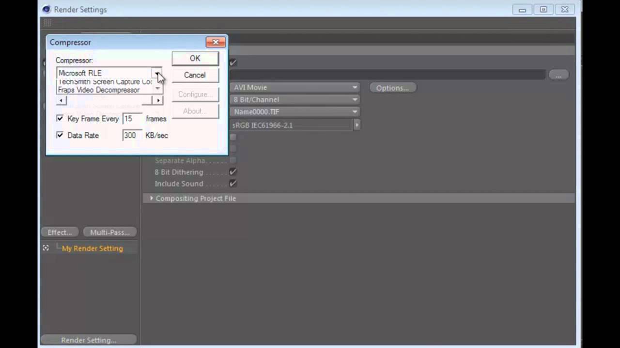Open the Name0000.TIF naming dropdown

coord(295,112)
